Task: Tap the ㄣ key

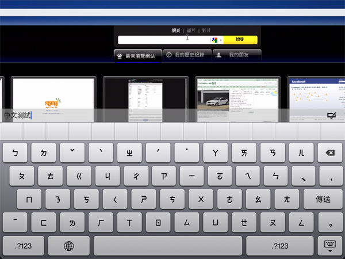Action: (x=275, y=176)
